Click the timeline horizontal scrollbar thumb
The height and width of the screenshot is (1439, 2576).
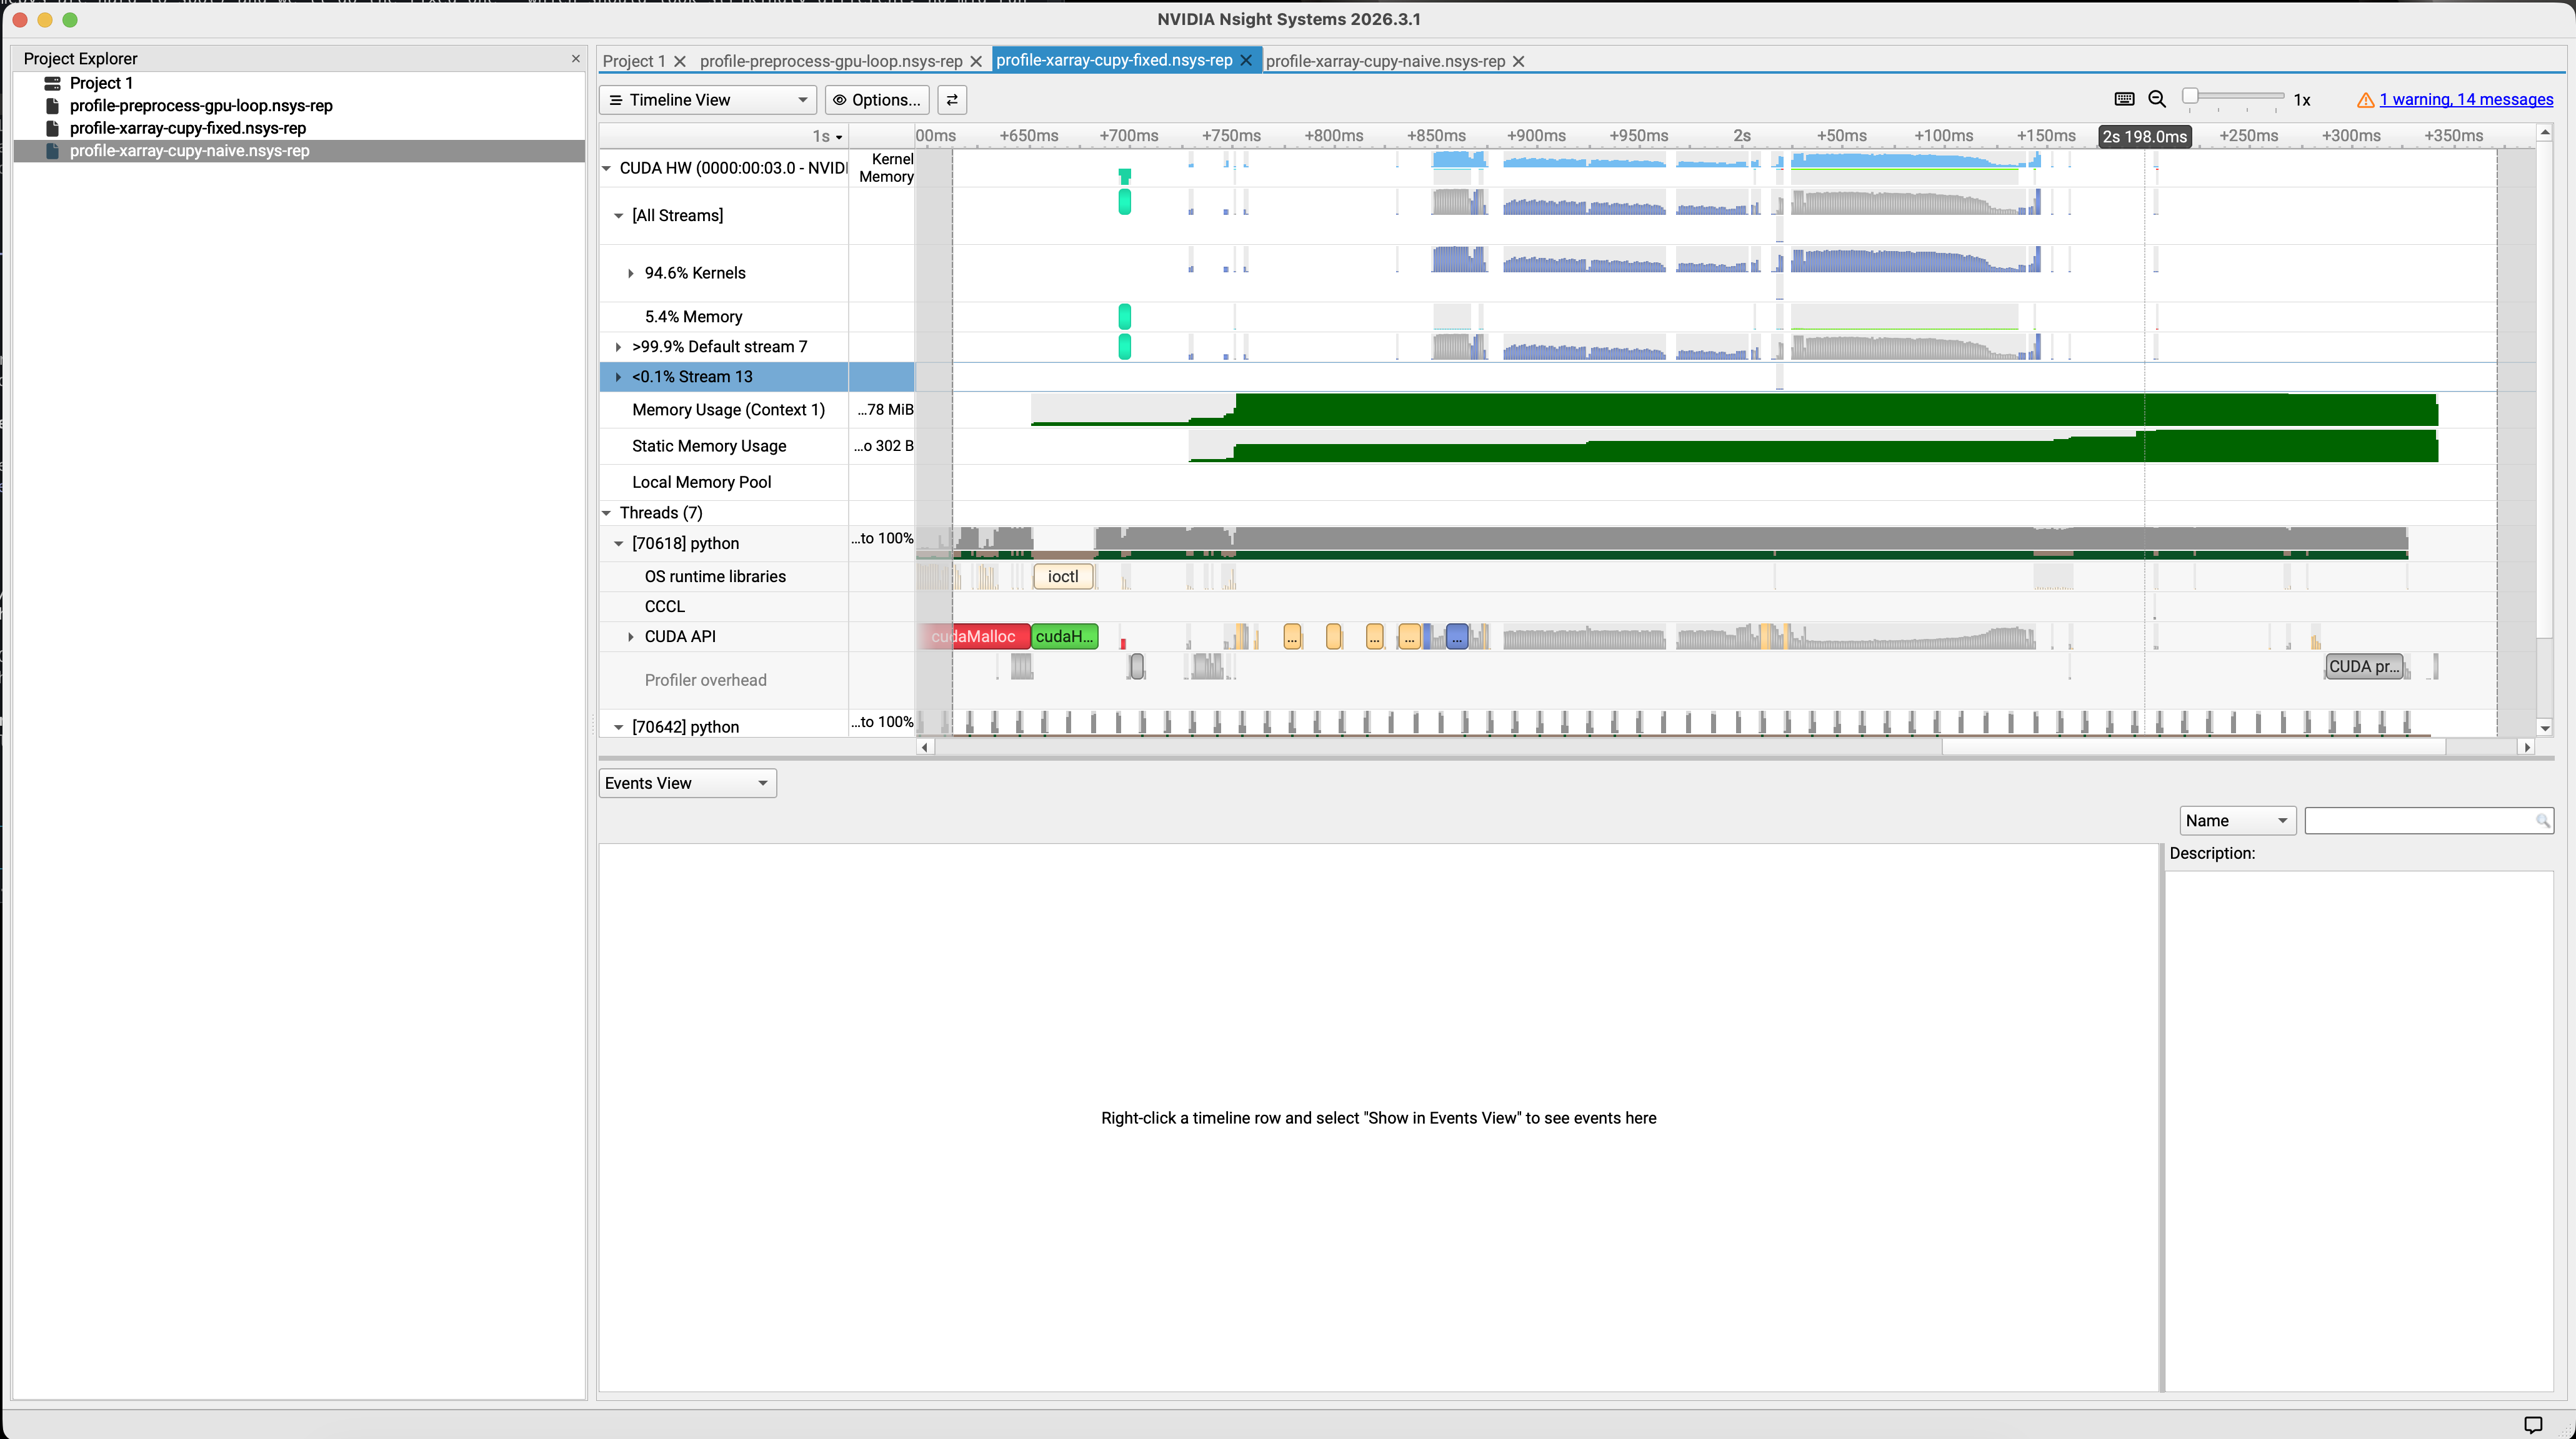2193,746
